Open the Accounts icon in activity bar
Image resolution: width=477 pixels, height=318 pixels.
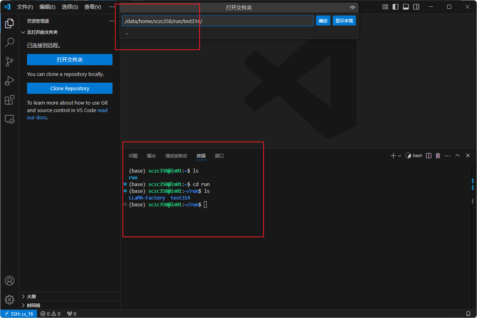tap(10, 281)
